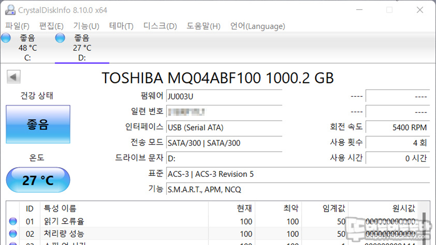This screenshot has width=436, height=245.
Task: Open the 도움말(H) menu
Action: click(x=203, y=26)
